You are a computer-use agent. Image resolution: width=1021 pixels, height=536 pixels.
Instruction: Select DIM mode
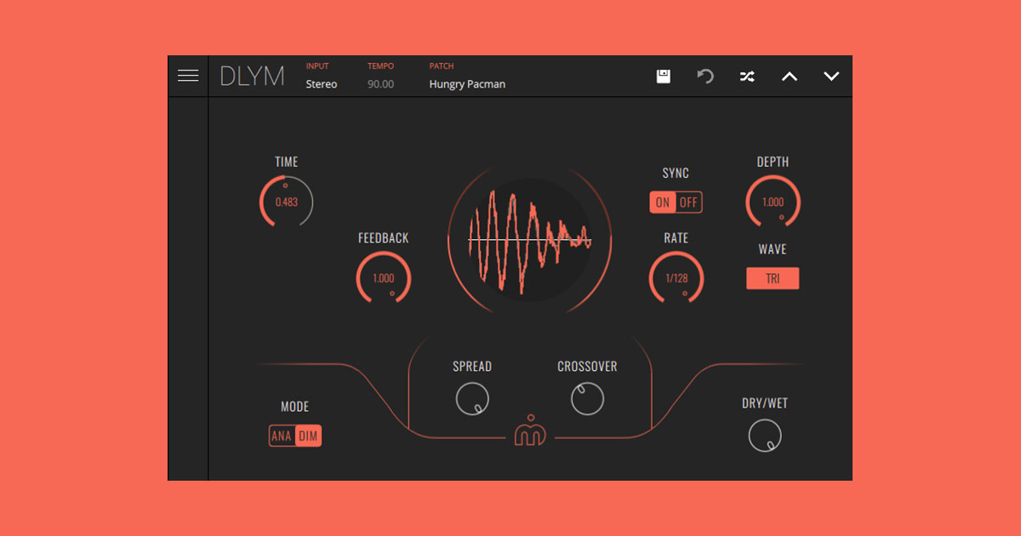pyautogui.click(x=308, y=436)
